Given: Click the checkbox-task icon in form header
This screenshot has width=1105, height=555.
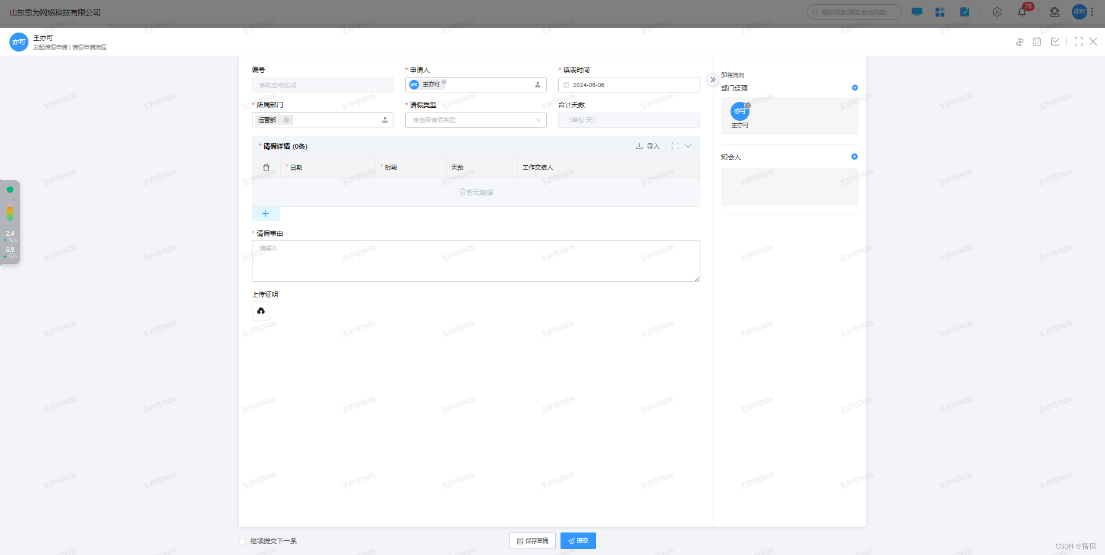Looking at the screenshot, I should click(x=1055, y=41).
